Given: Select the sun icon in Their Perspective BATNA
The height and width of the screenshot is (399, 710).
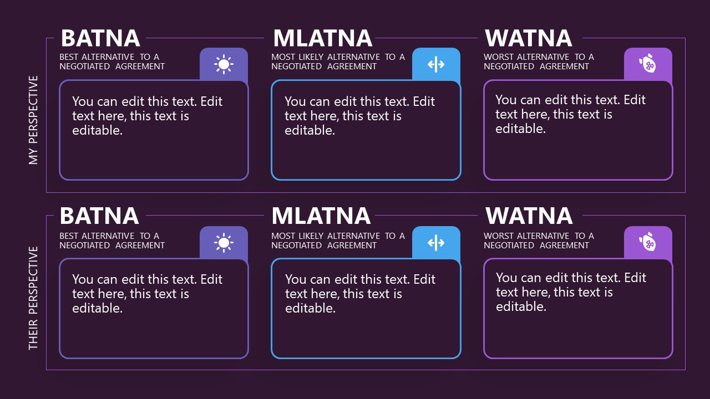Looking at the screenshot, I should click(224, 243).
